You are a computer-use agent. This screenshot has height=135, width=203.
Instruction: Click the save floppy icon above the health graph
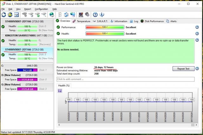[x=60, y=91]
